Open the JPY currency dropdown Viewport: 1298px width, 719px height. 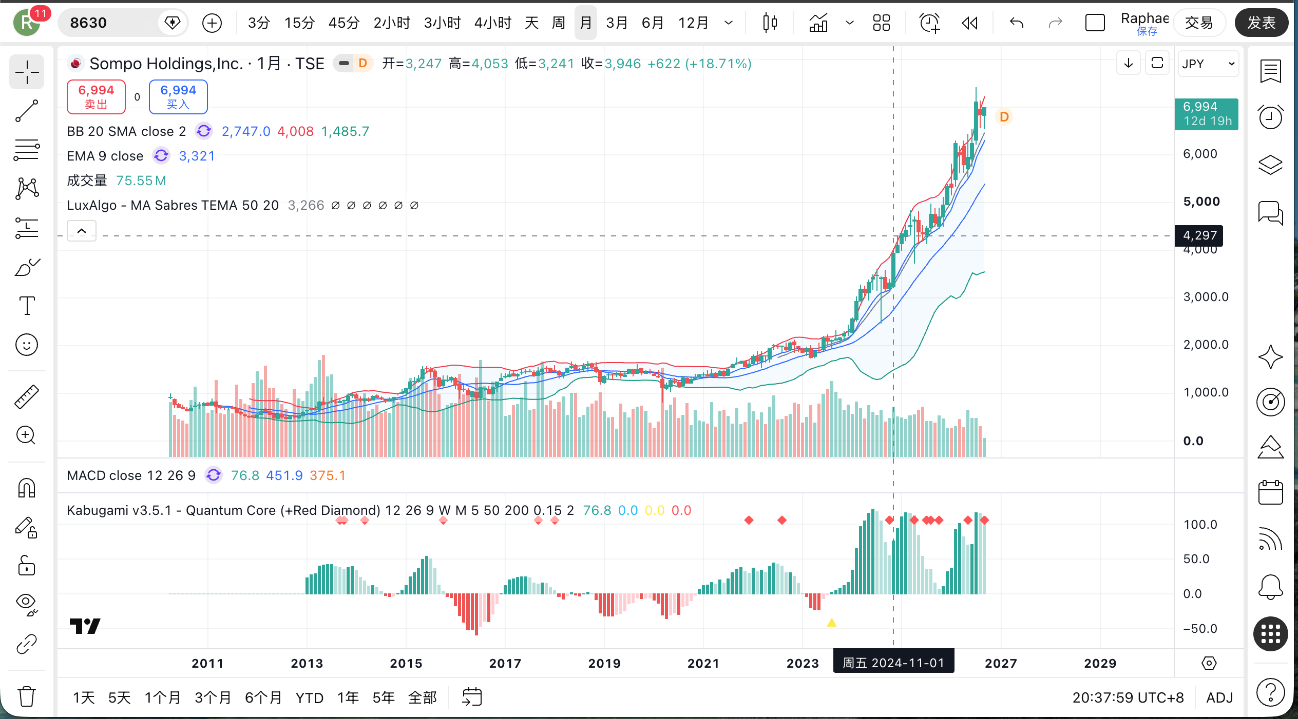pos(1208,64)
